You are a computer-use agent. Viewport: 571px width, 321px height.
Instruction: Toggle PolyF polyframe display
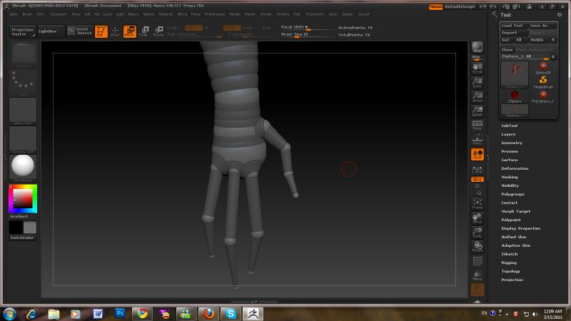(477, 261)
